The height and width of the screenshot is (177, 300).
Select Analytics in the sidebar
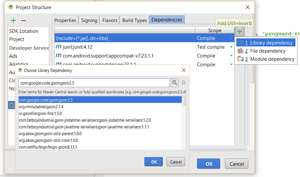[x=19, y=64]
